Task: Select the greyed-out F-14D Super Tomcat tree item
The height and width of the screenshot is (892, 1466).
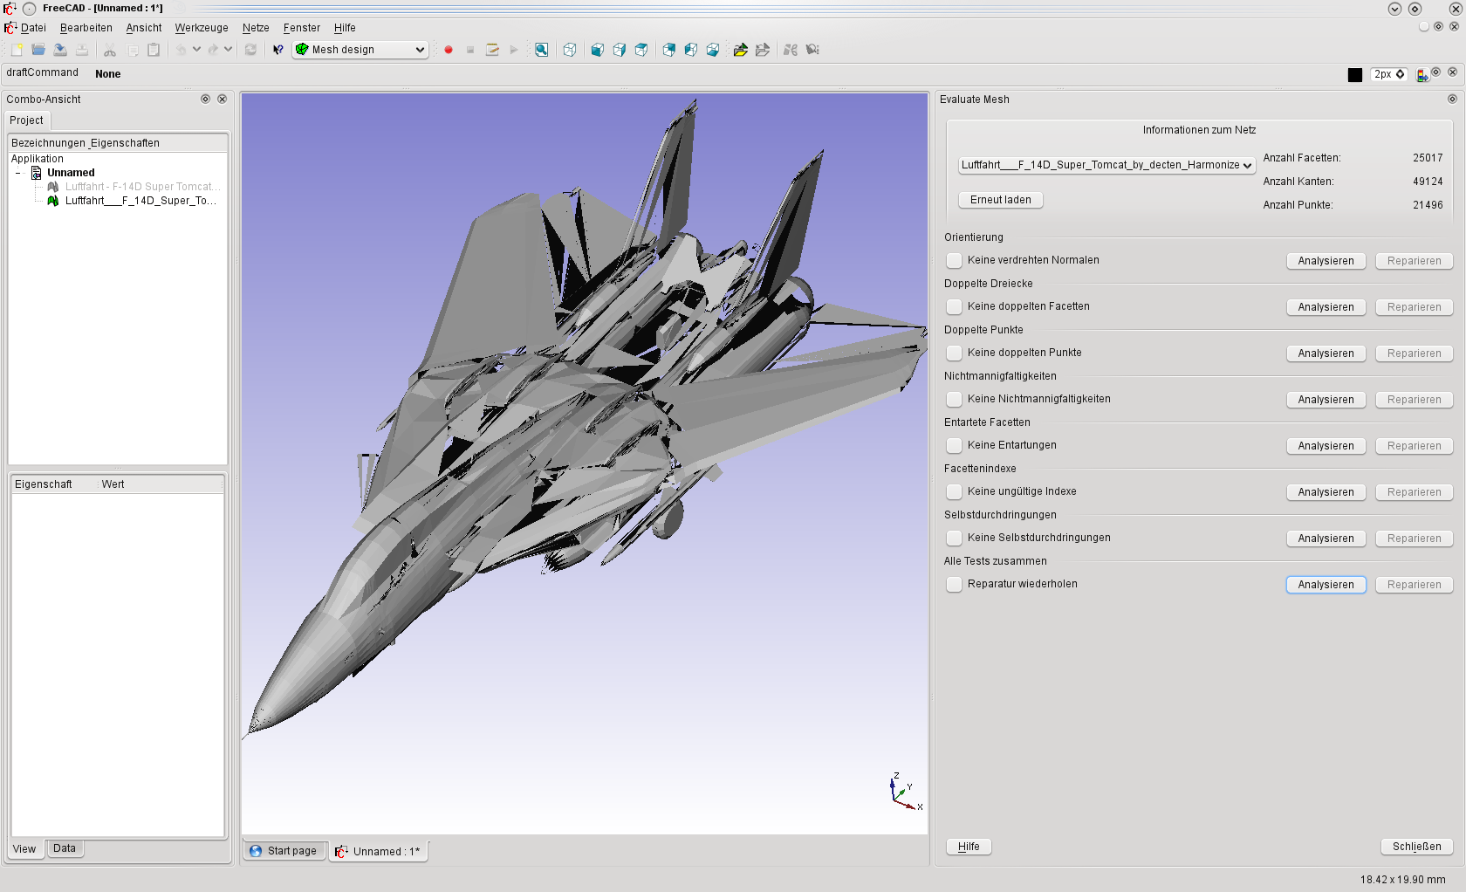Action: pyautogui.click(x=140, y=187)
